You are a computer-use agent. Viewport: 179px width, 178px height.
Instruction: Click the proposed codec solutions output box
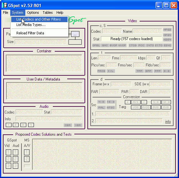pos(102,154)
